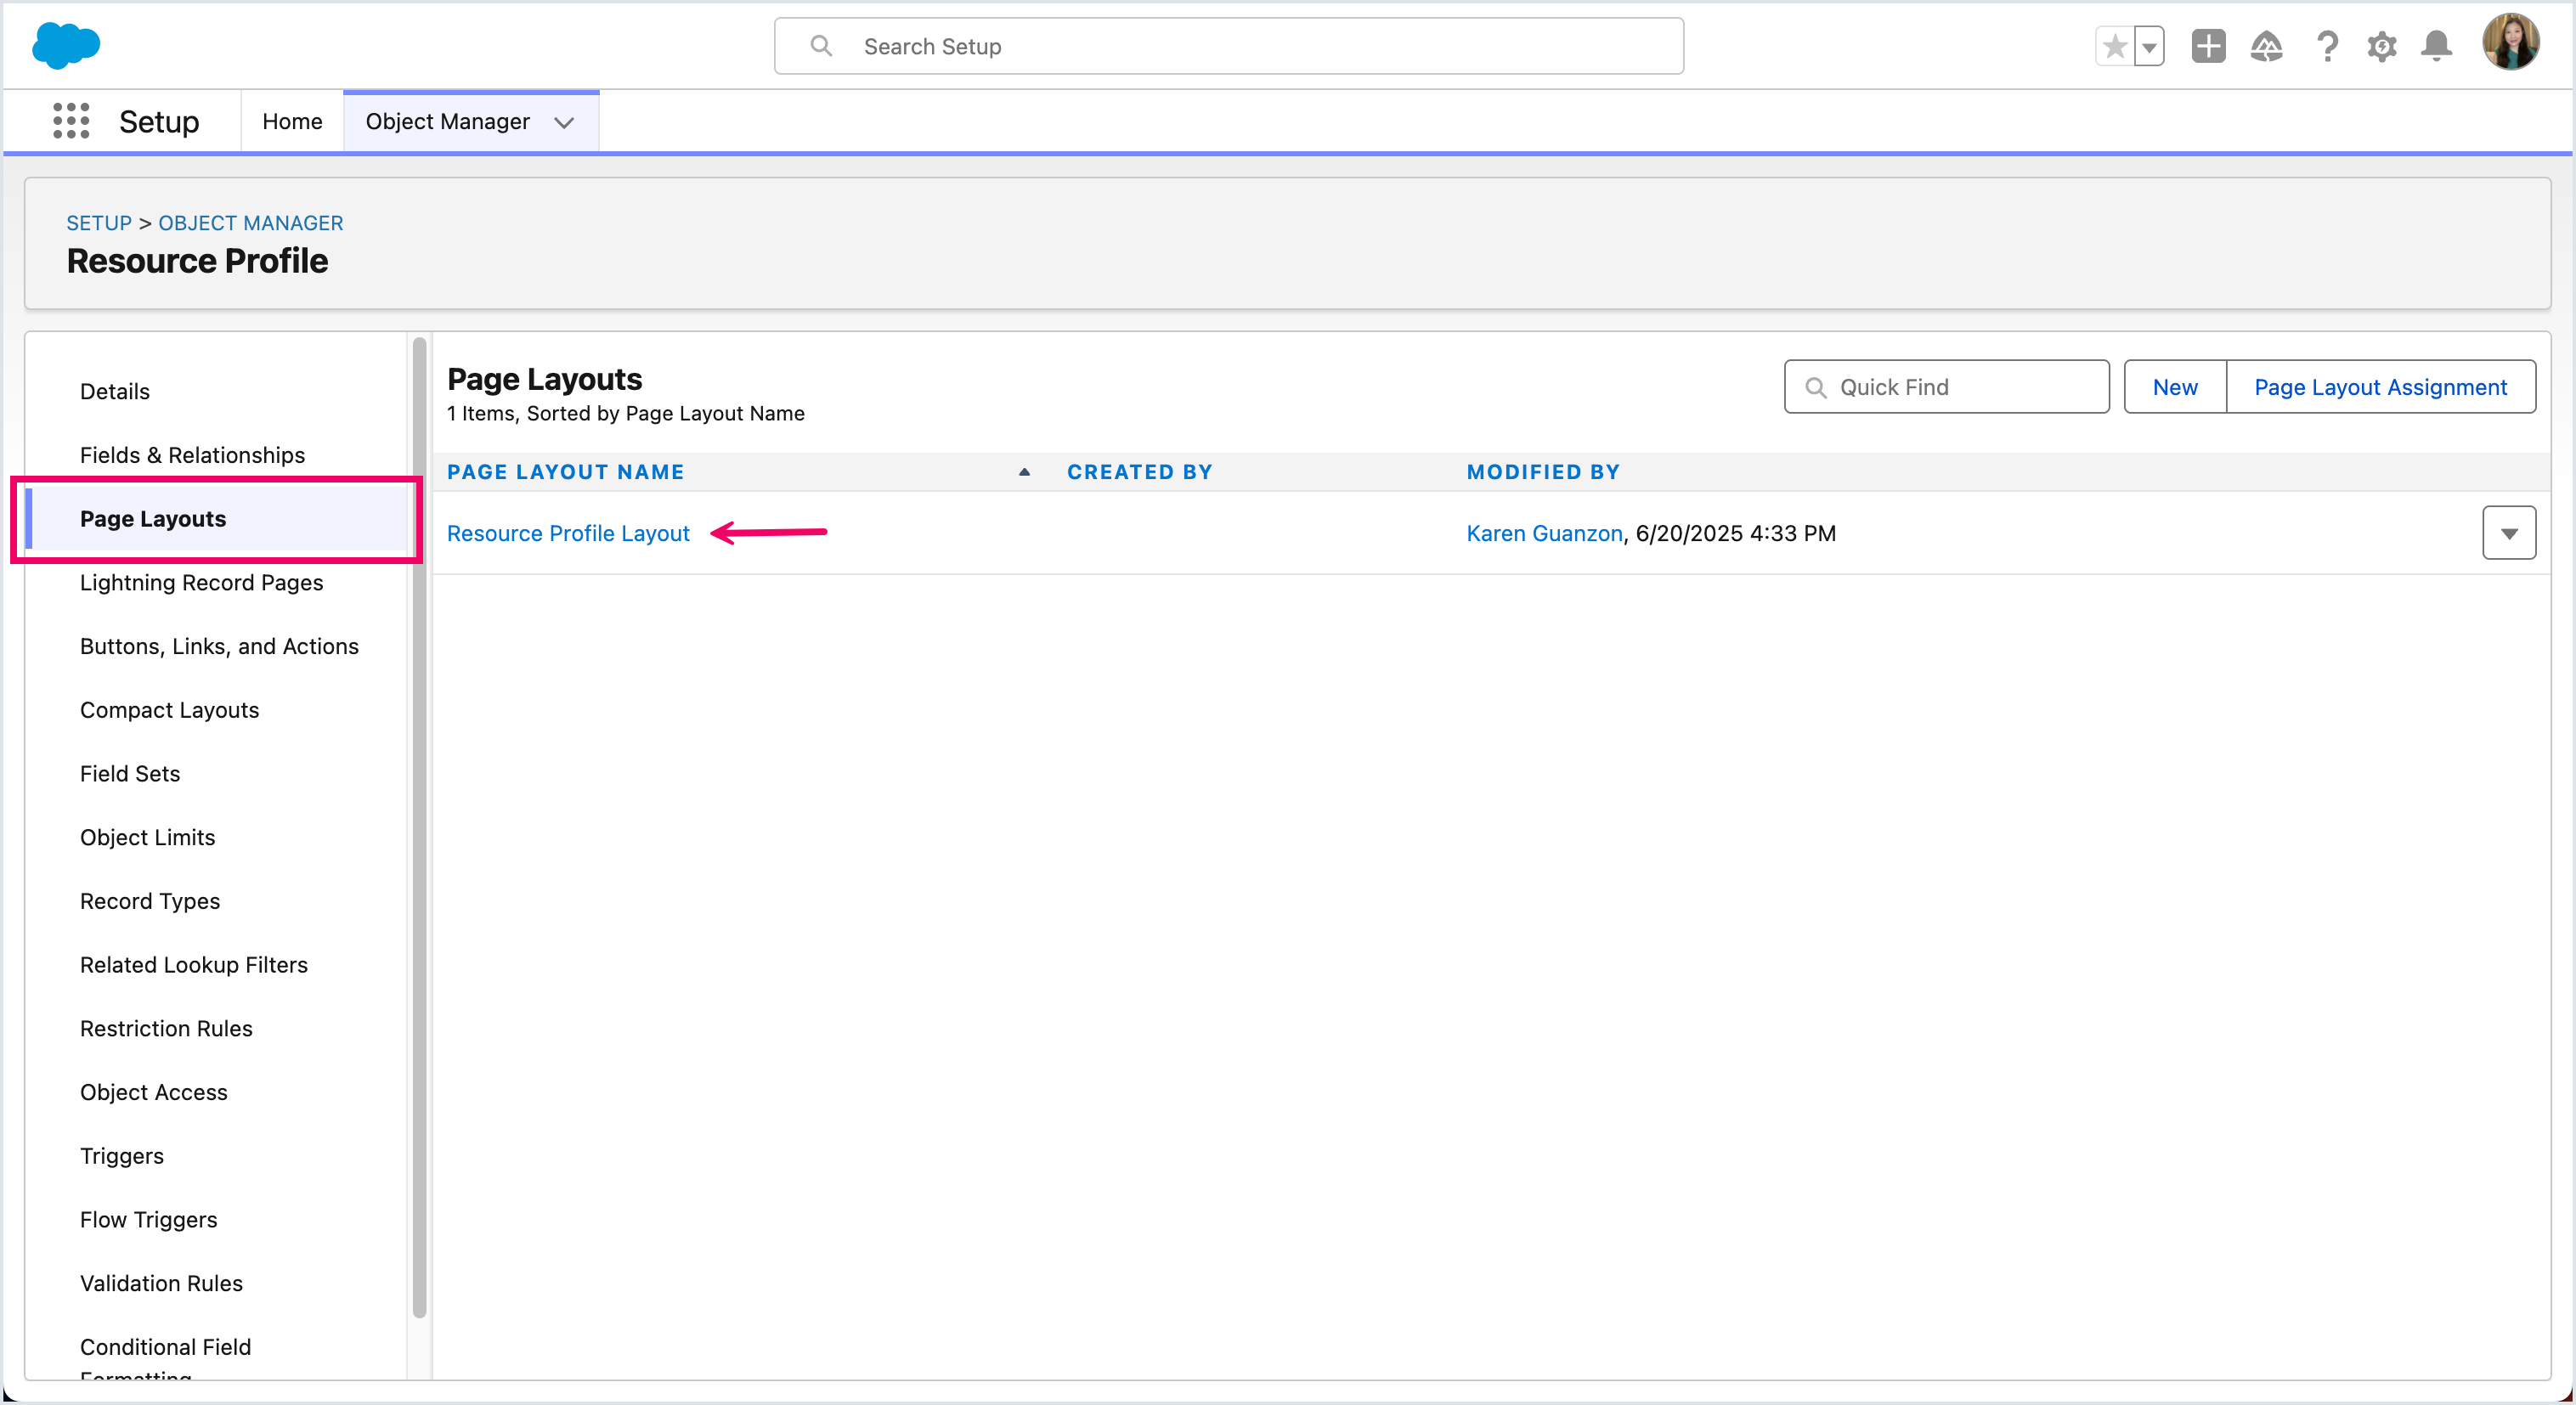Viewport: 2576px width, 1405px height.
Task: Open the Trailhead guidance icon
Action: [x=2266, y=46]
